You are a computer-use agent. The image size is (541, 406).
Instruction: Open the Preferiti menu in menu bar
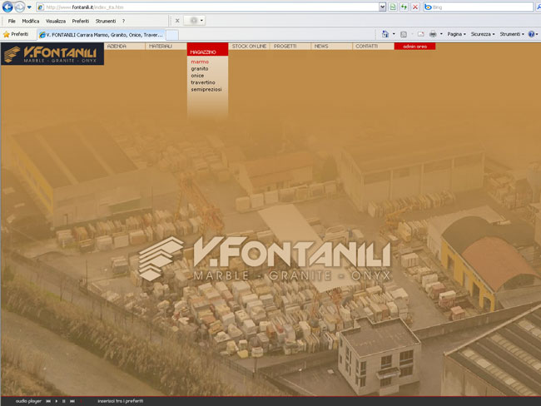click(81, 21)
